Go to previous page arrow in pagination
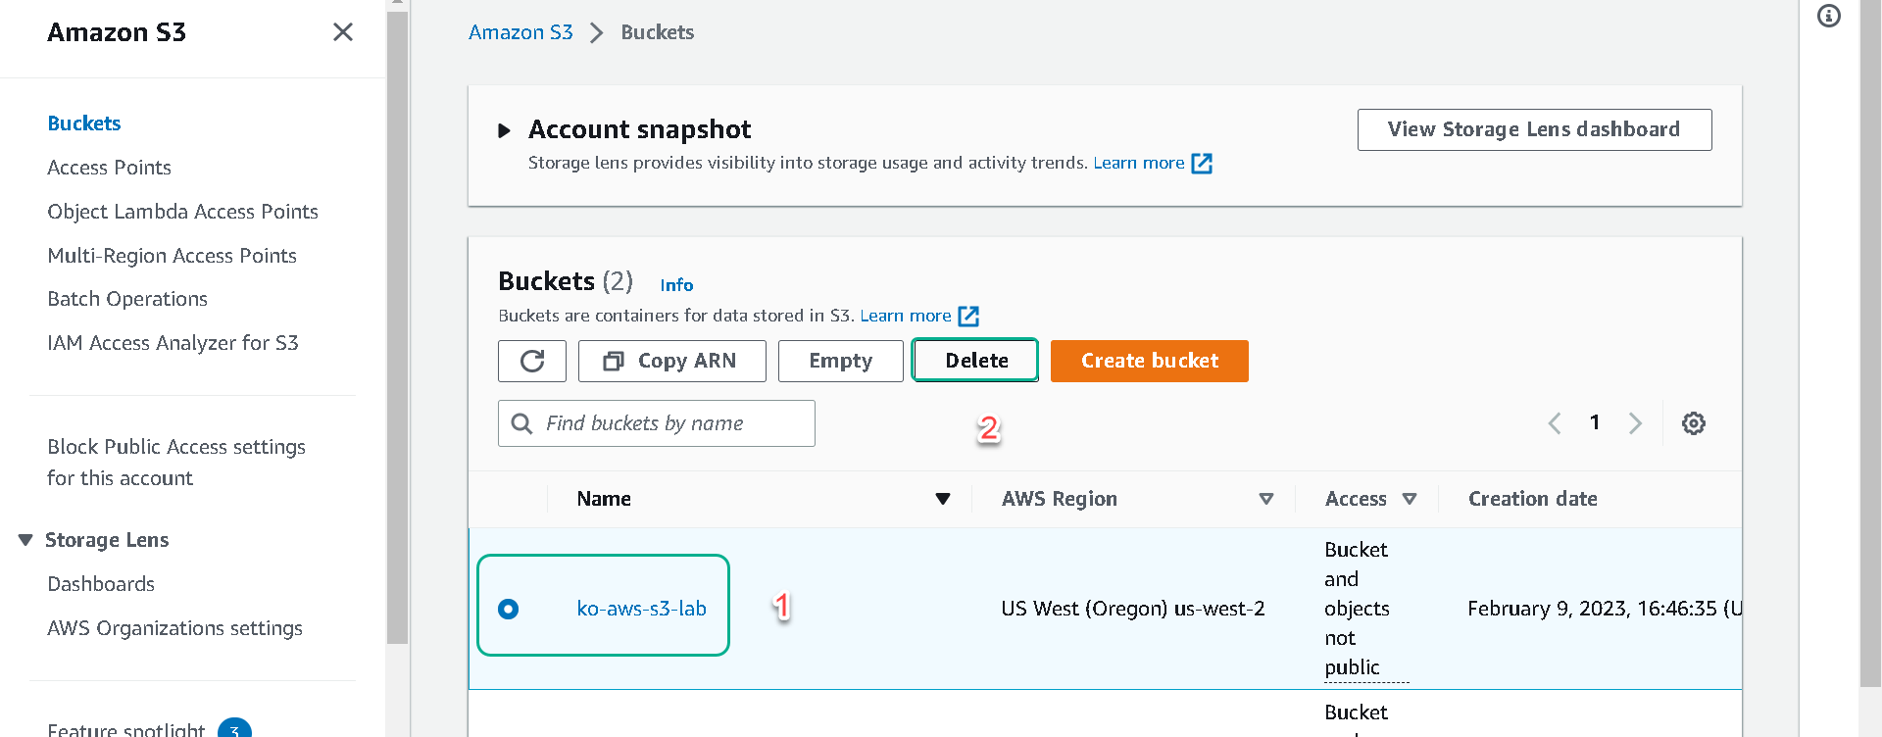This screenshot has height=737, width=1882. [1555, 423]
